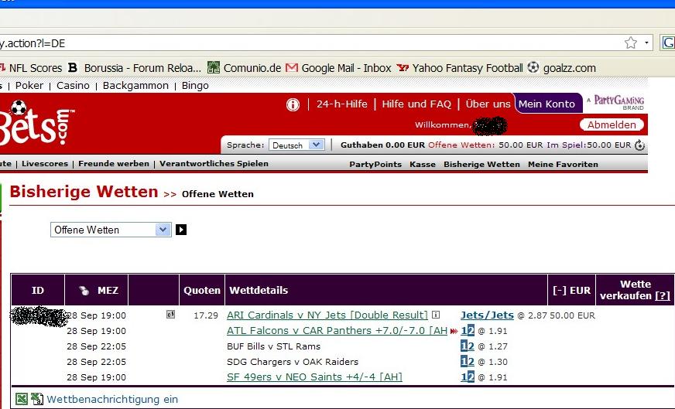This screenshot has height=409, width=675.
Task: Open the address bar history dropdown arrow
Action: [x=647, y=43]
